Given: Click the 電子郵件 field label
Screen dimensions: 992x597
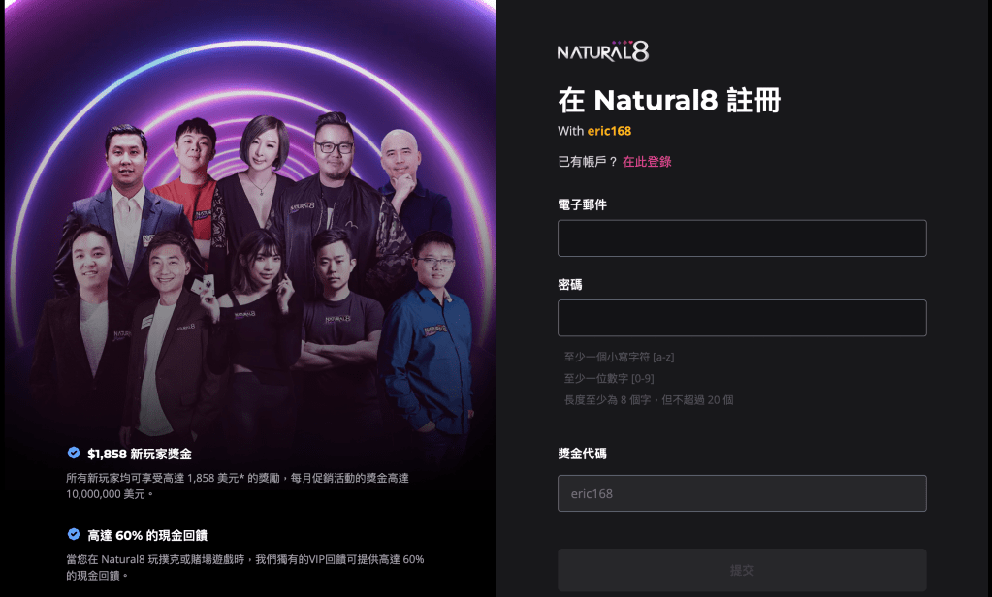Looking at the screenshot, I should (x=582, y=204).
